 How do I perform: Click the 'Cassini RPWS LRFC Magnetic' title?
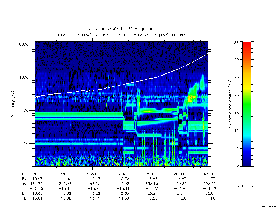[x=121, y=28]
